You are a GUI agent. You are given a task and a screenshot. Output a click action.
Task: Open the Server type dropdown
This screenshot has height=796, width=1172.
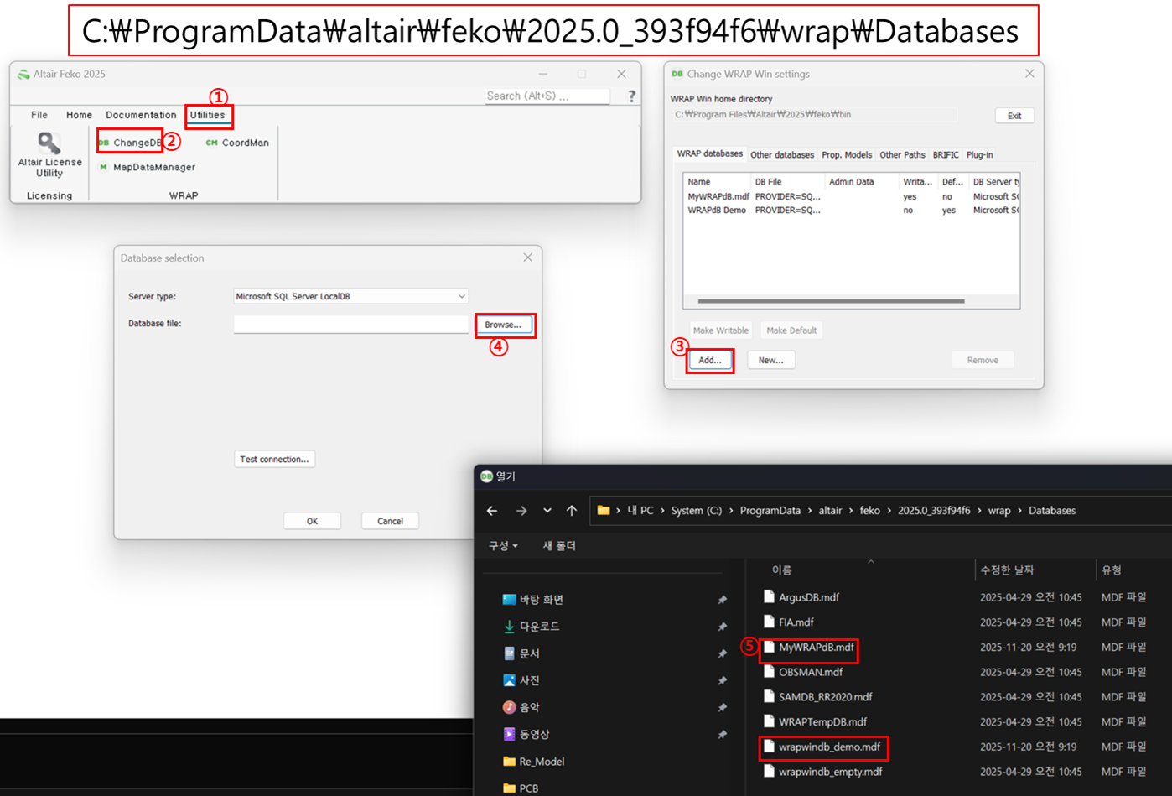(x=350, y=296)
